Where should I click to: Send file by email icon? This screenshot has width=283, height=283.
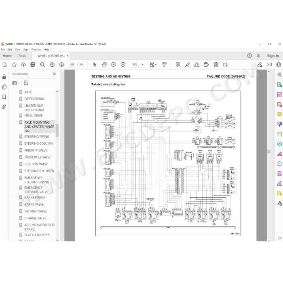coord(269,64)
